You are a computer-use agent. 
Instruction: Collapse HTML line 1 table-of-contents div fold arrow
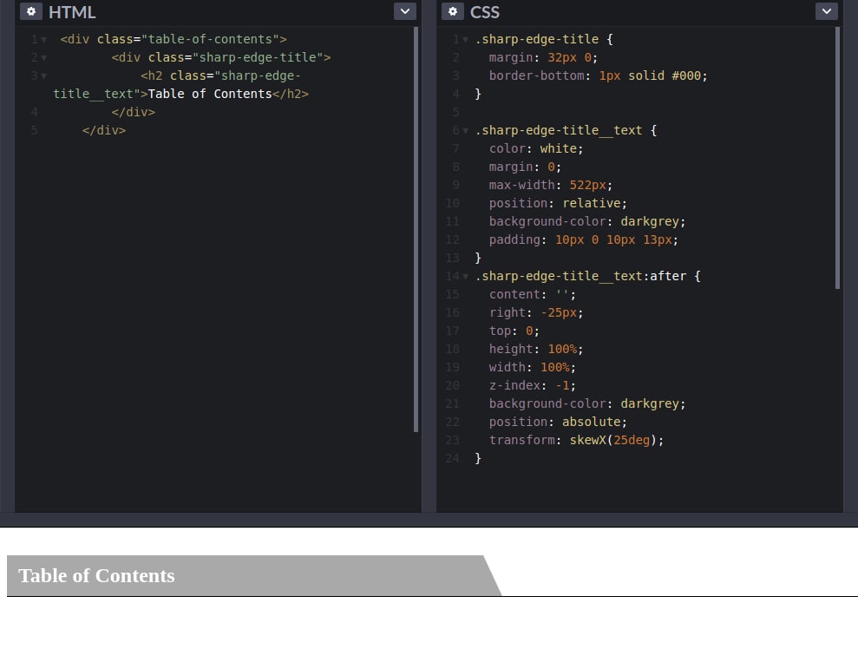coord(43,39)
